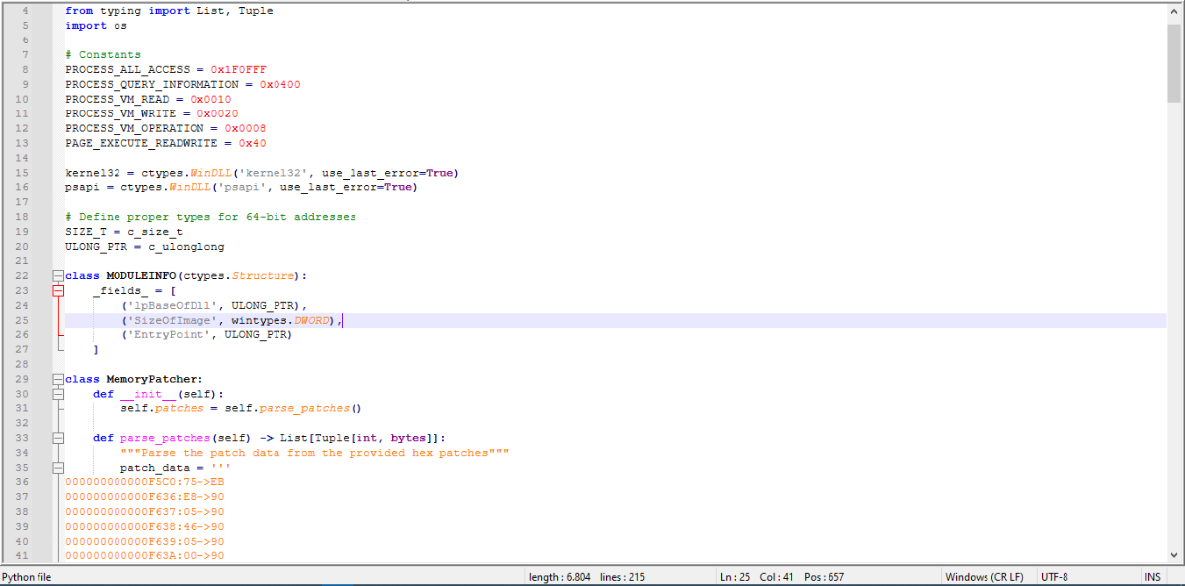This screenshot has width=1185, height=586.
Task: Click line number 15 in the margin
Action: (23, 173)
